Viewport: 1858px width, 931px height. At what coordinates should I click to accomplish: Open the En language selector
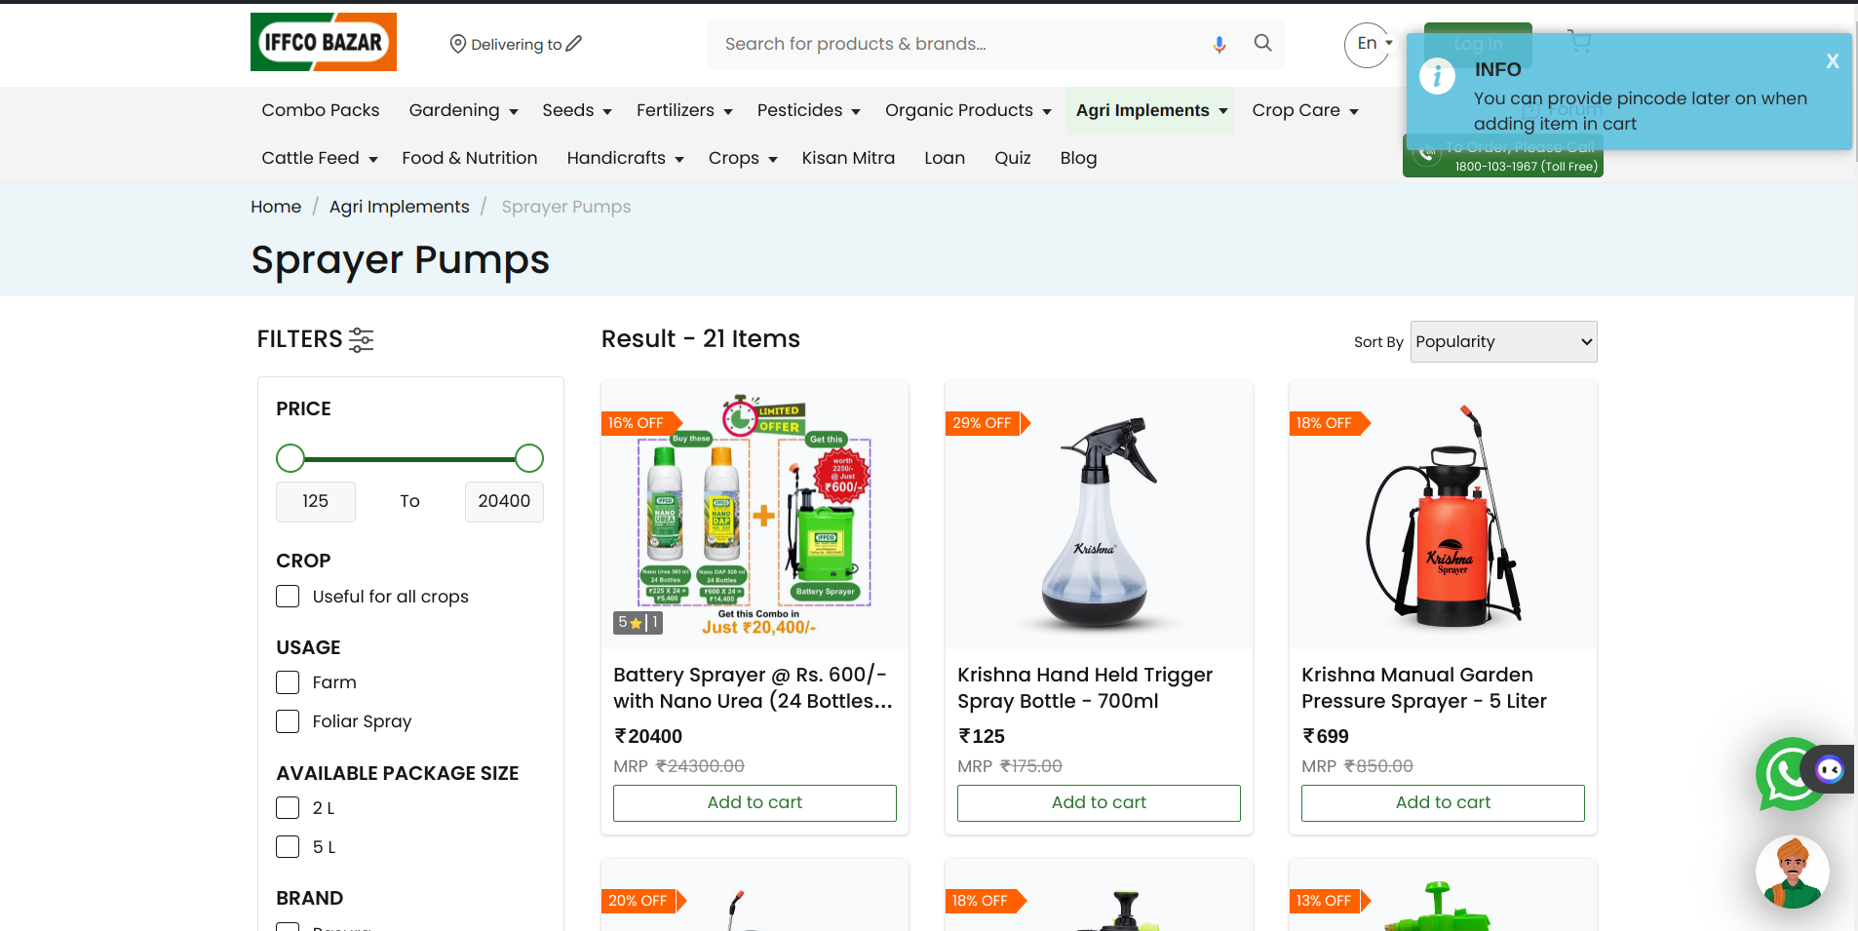pos(1370,44)
